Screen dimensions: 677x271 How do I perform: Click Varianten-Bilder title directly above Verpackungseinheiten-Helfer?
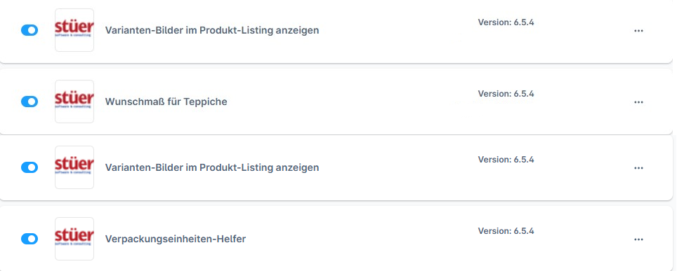pyautogui.click(x=212, y=167)
